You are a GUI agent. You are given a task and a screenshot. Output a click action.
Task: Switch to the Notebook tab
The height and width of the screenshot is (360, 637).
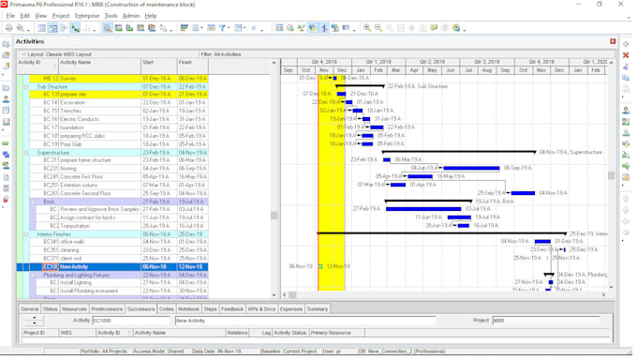click(x=188, y=309)
